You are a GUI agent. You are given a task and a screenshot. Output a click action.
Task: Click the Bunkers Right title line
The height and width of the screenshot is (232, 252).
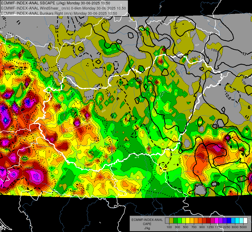59,13
